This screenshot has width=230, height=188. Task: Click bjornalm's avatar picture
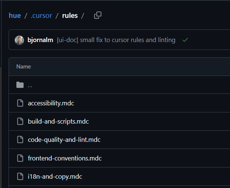19,40
